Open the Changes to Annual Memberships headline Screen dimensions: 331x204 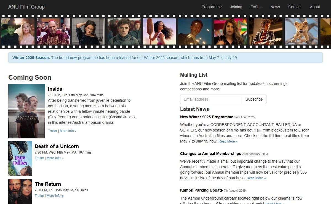click(x=210, y=154)
